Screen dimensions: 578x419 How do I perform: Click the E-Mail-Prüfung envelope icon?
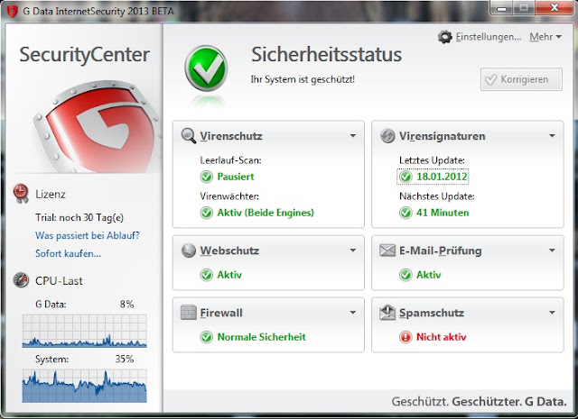(387, 250)
